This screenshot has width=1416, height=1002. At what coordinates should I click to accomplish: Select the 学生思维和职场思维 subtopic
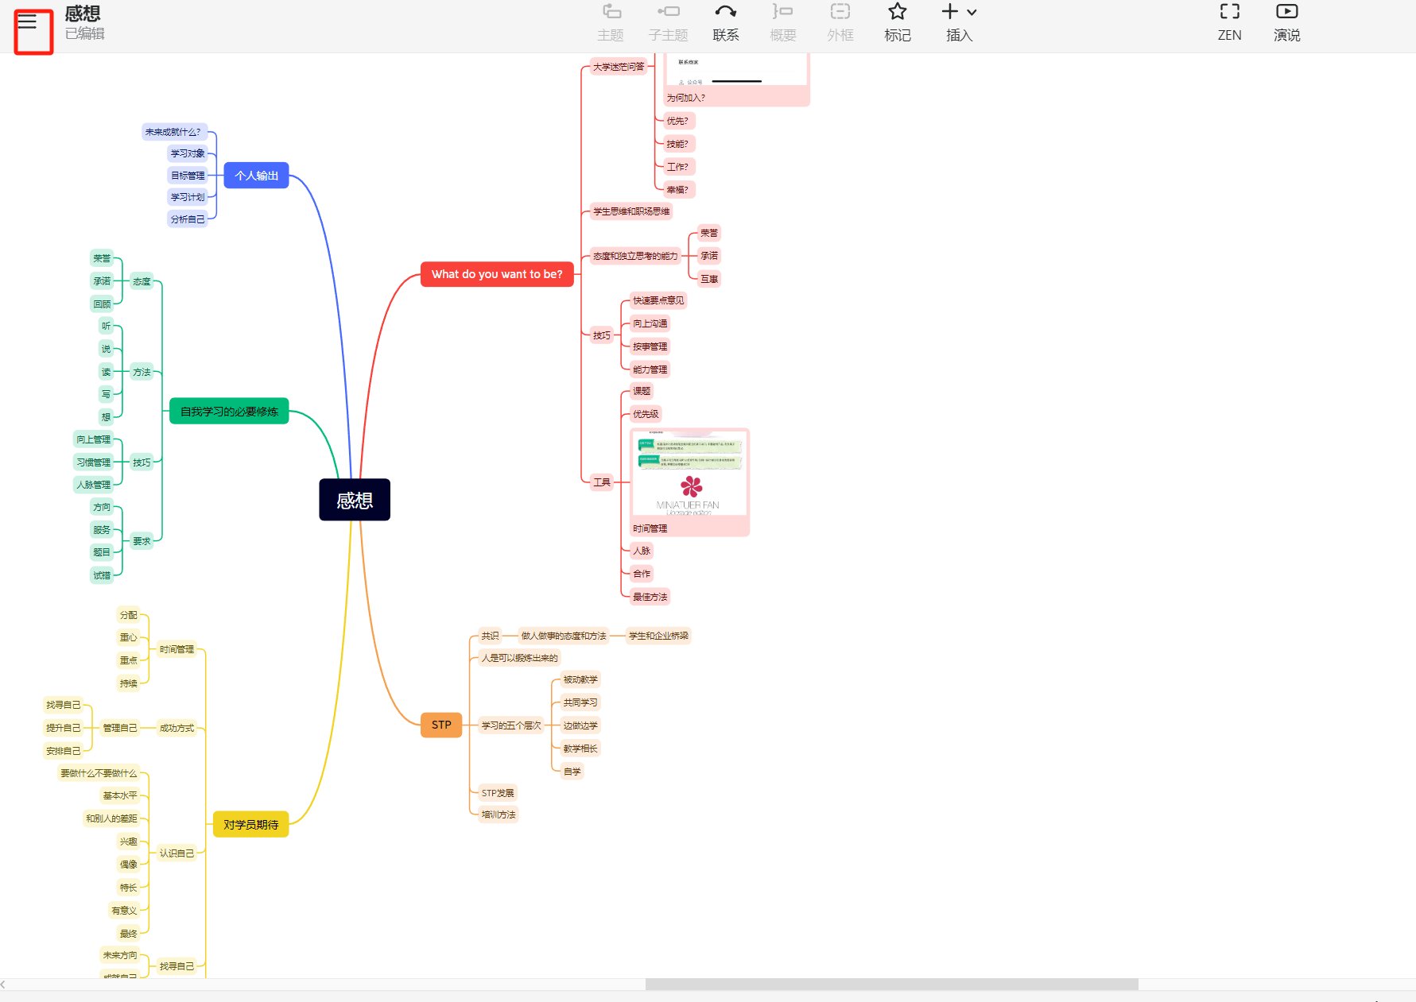pyautogui.click(x=631, y=211)
